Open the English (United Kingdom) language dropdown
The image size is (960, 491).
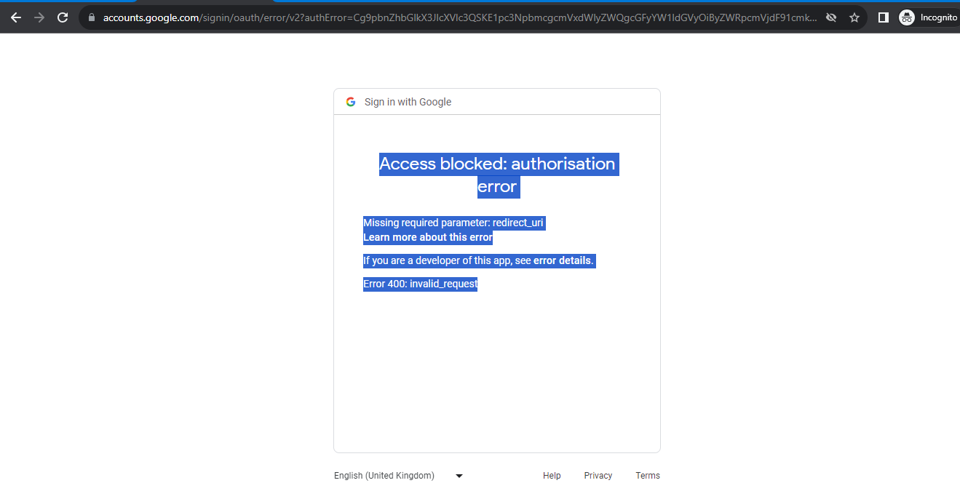click(399, 476)
